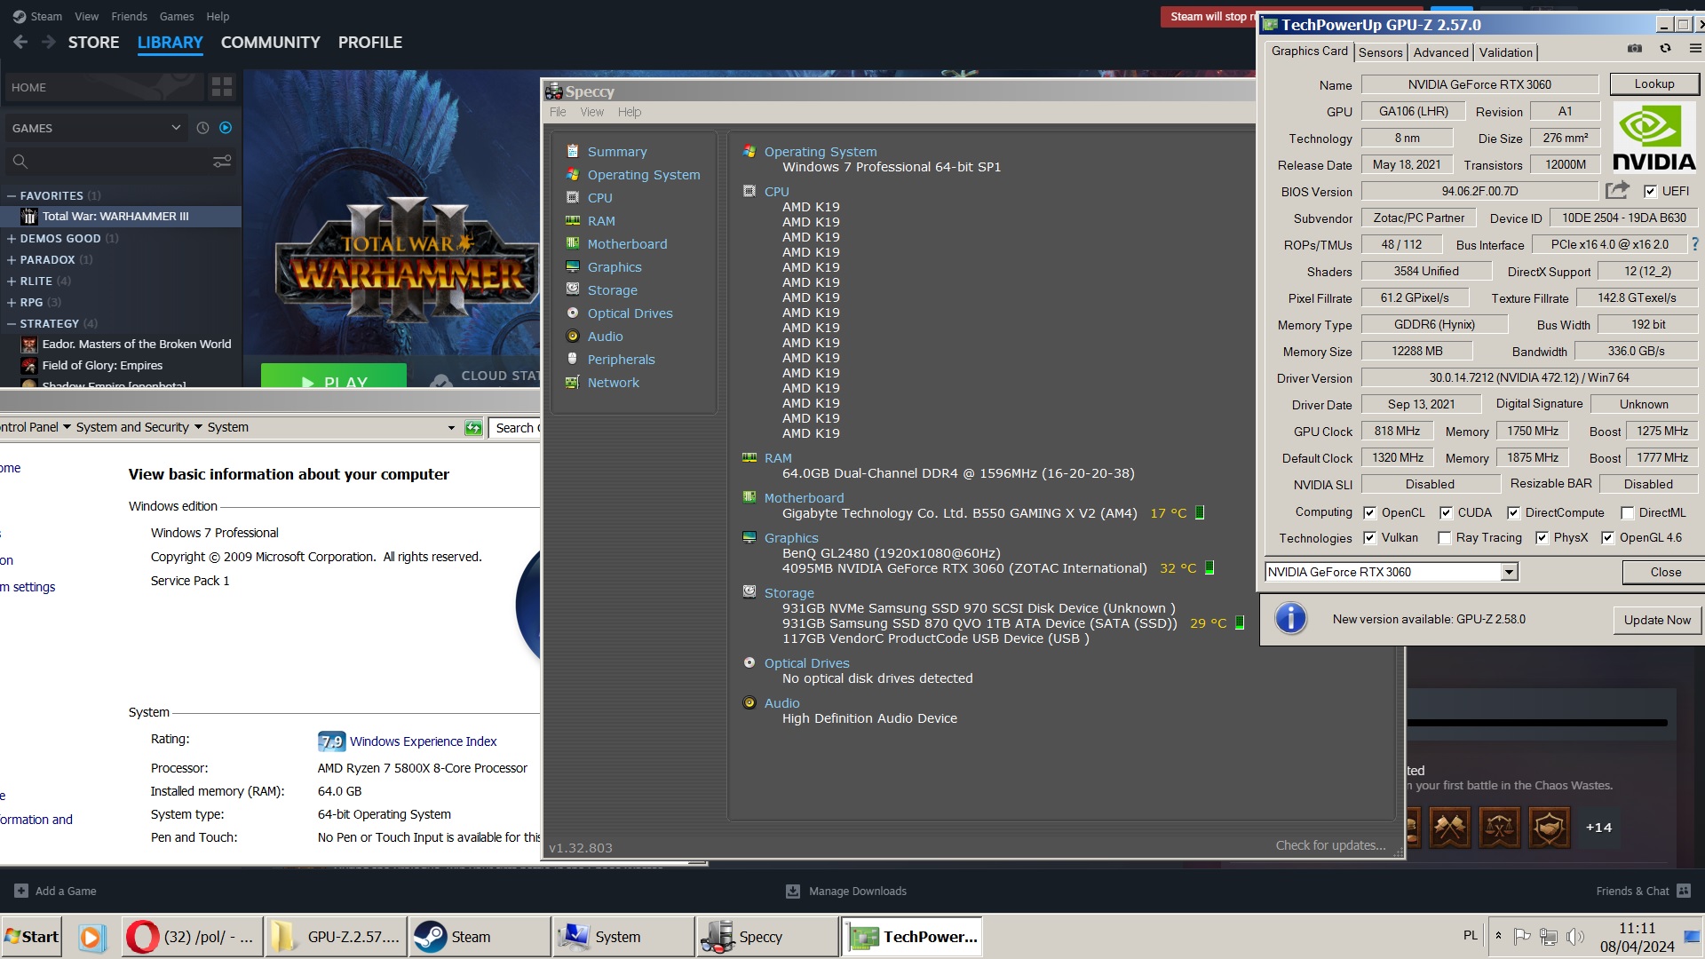1705x959 pixels.
Task: Click Steam back navigation arrow
Action: (x=21, y=42)
